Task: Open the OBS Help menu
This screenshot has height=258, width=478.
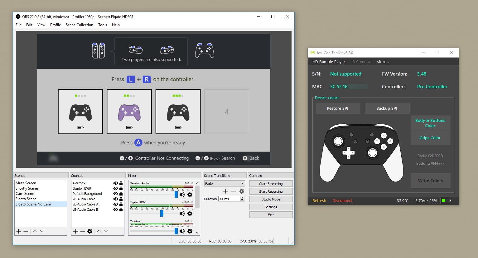Action: (x=116, y=25)
